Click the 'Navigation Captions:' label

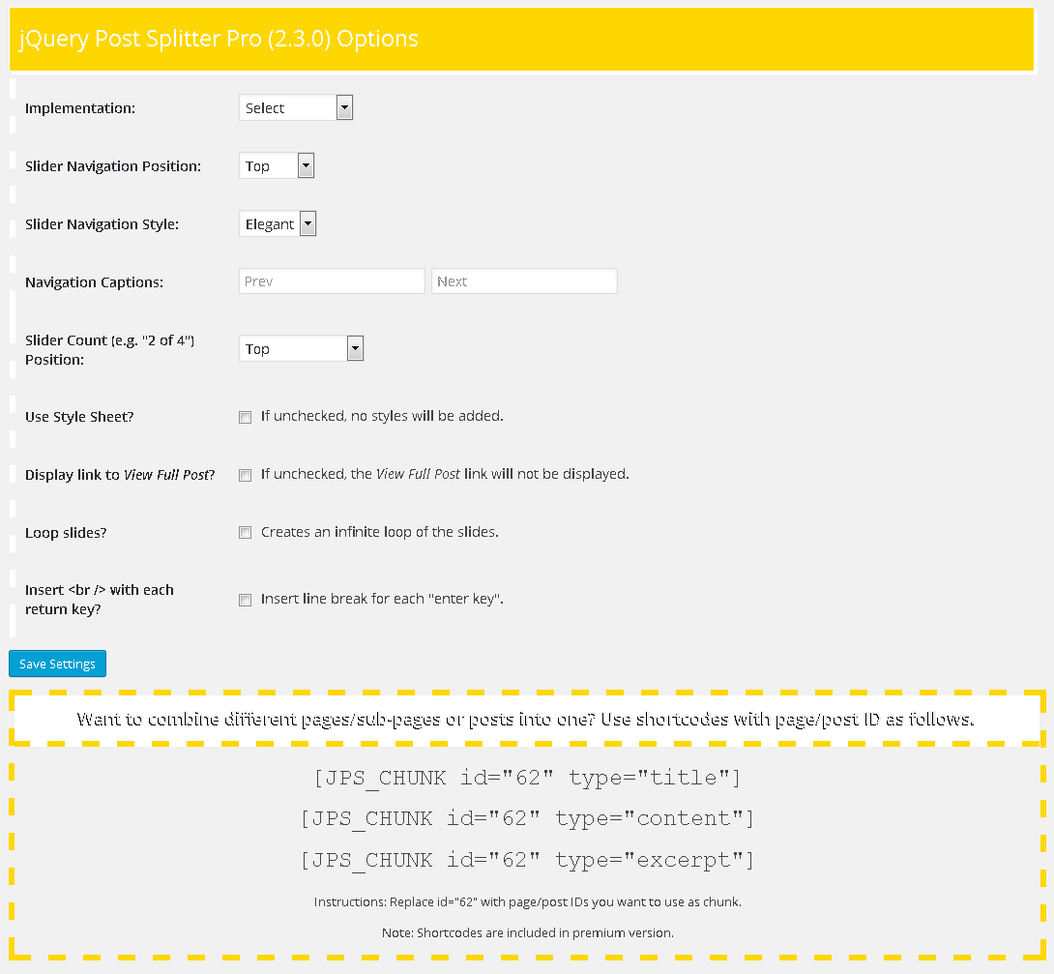[x=94, y=282]
